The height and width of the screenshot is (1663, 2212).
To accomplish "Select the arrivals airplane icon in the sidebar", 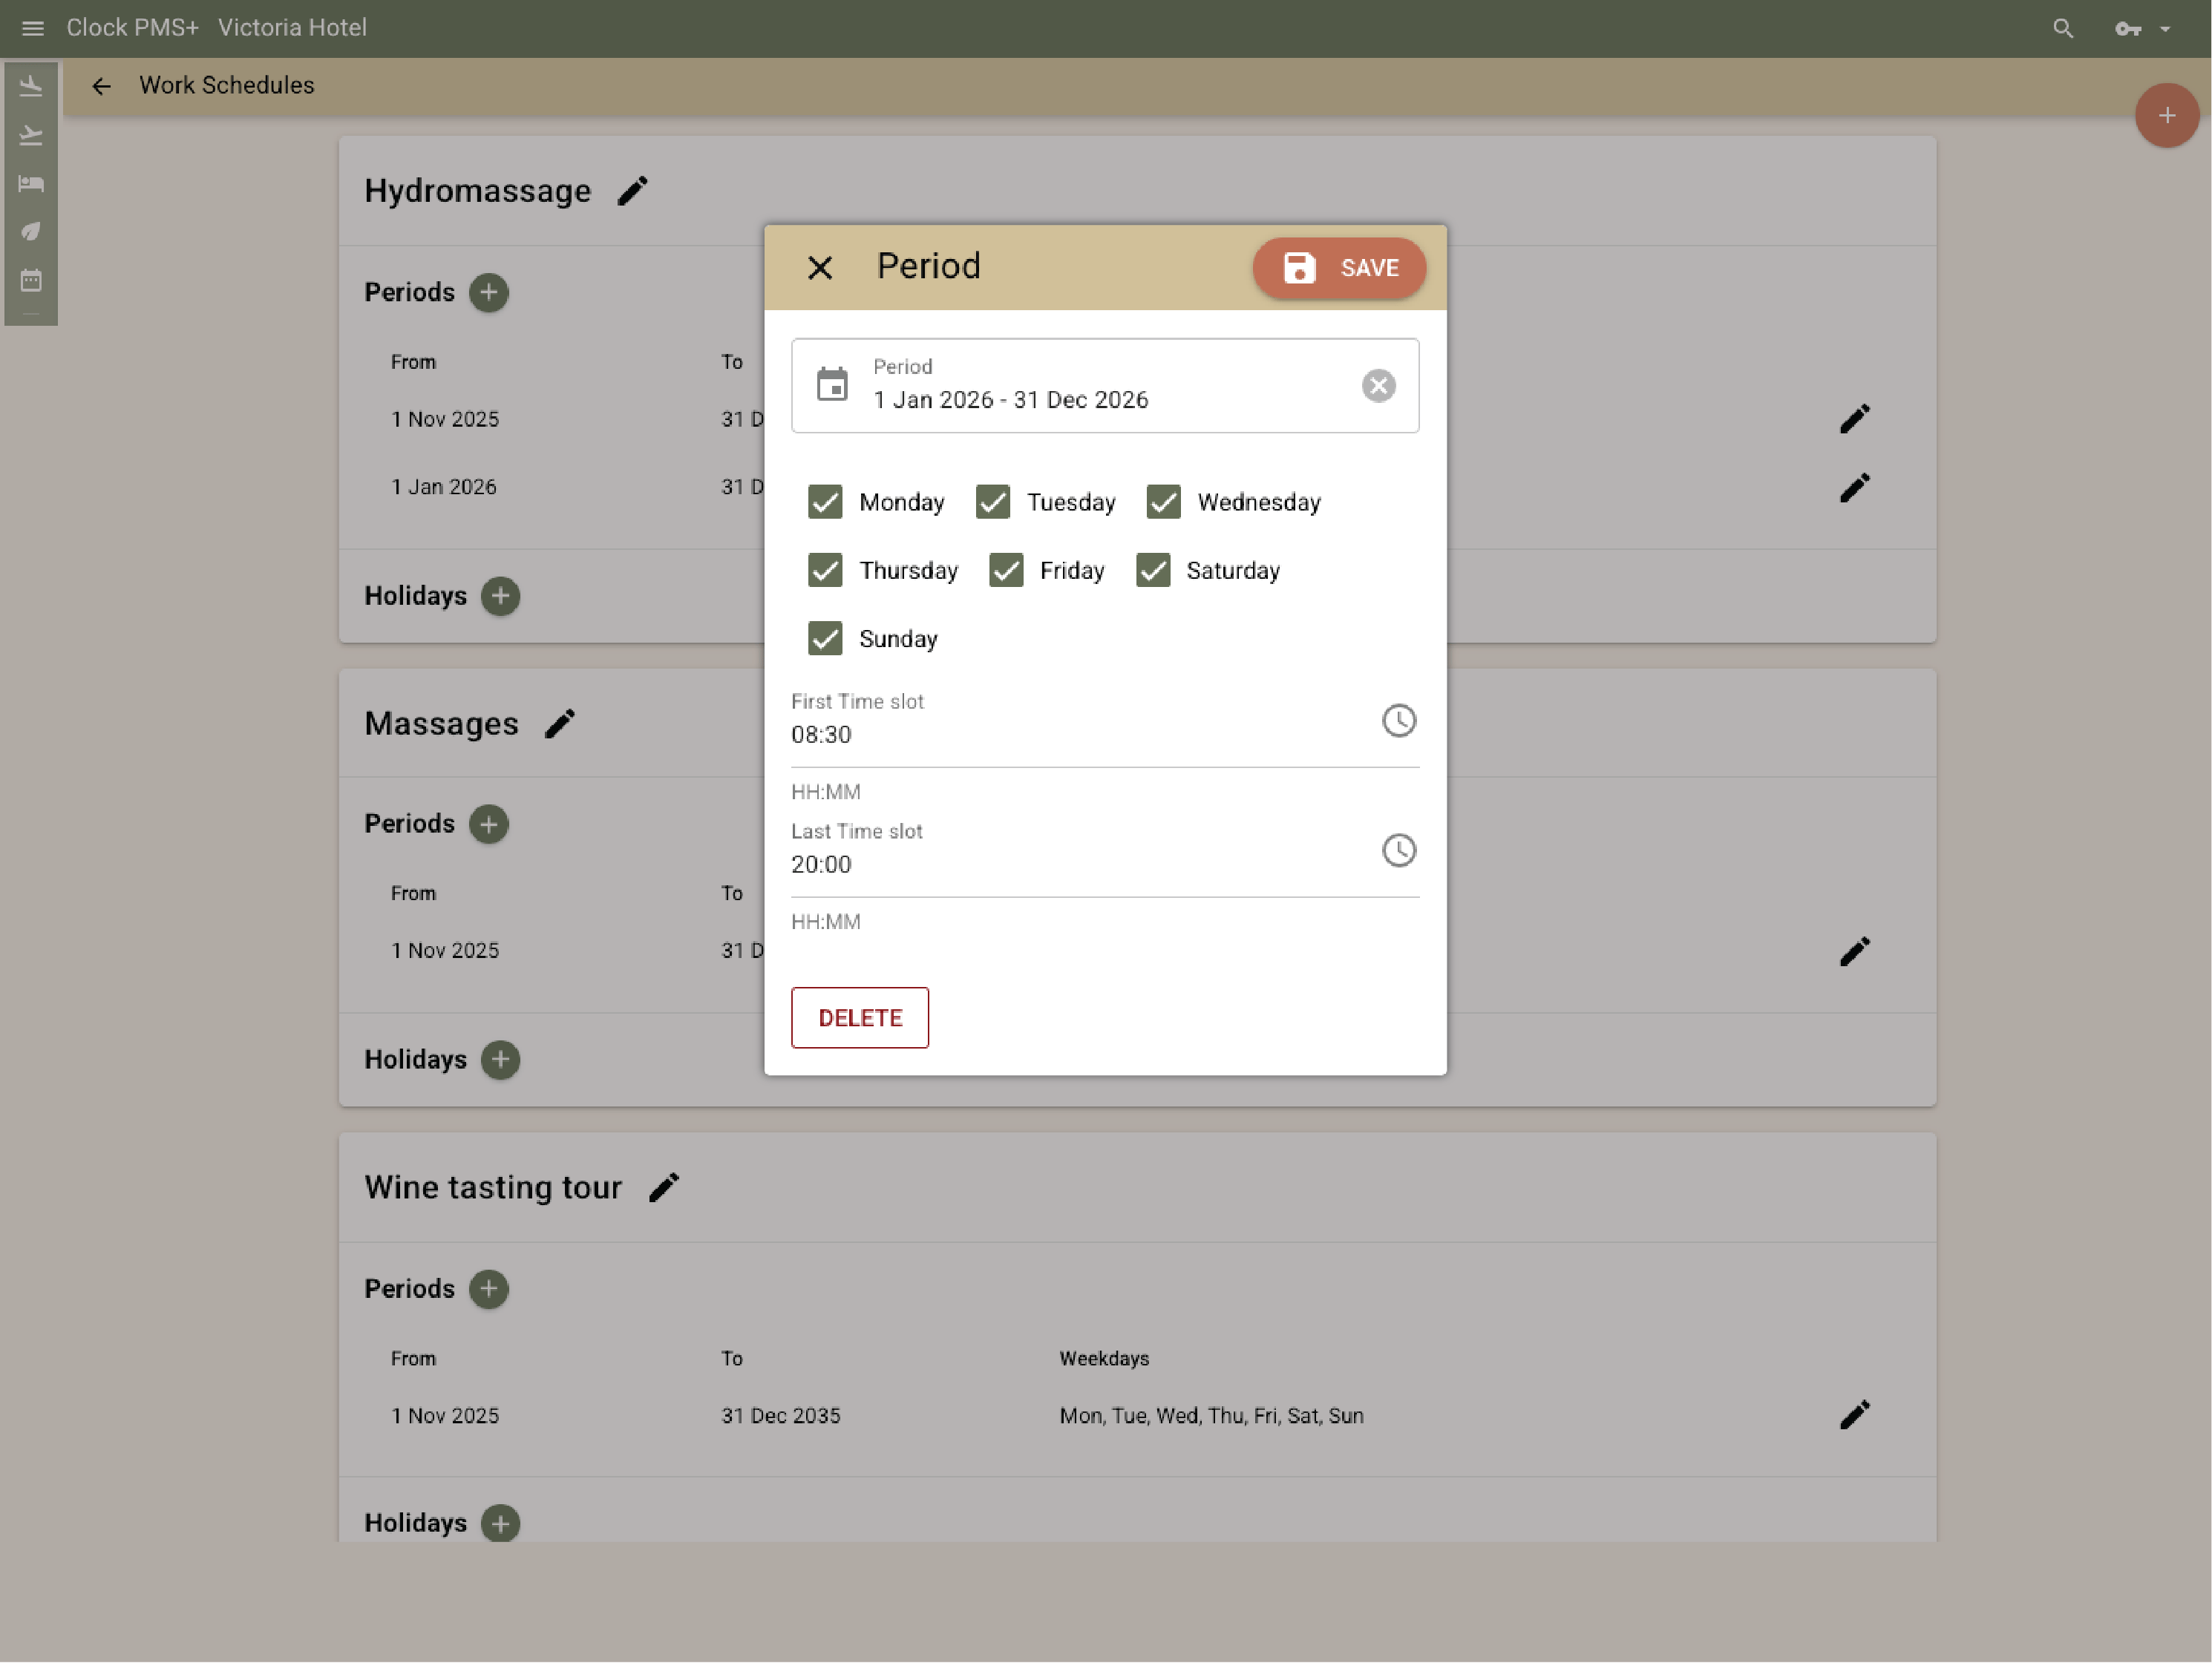I will tap(31, 85).
